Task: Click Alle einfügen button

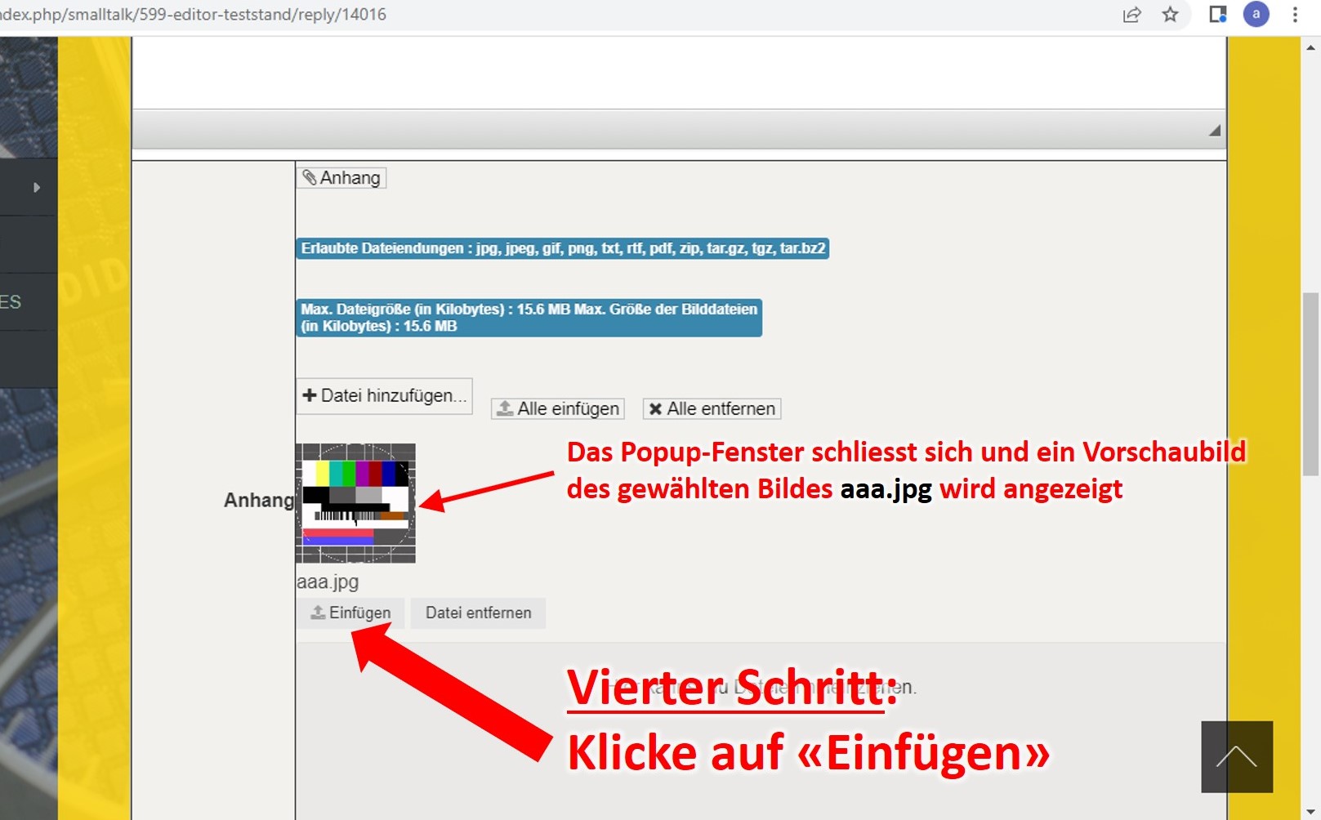Action: [x=558, y=408]
